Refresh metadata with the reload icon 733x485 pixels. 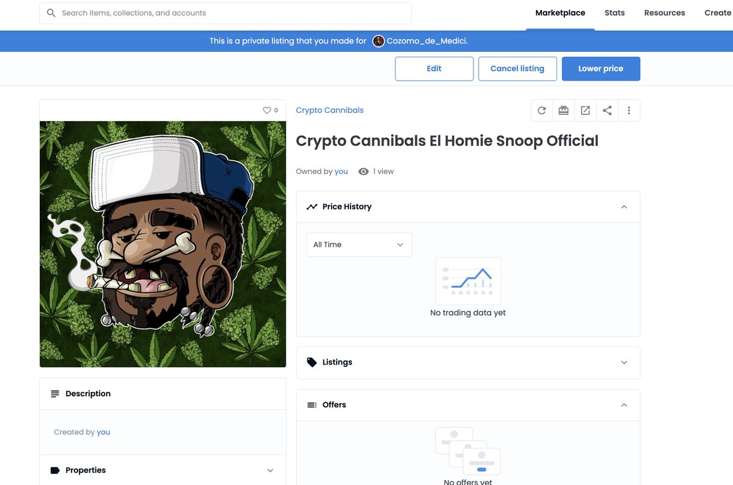coord(542,111)
